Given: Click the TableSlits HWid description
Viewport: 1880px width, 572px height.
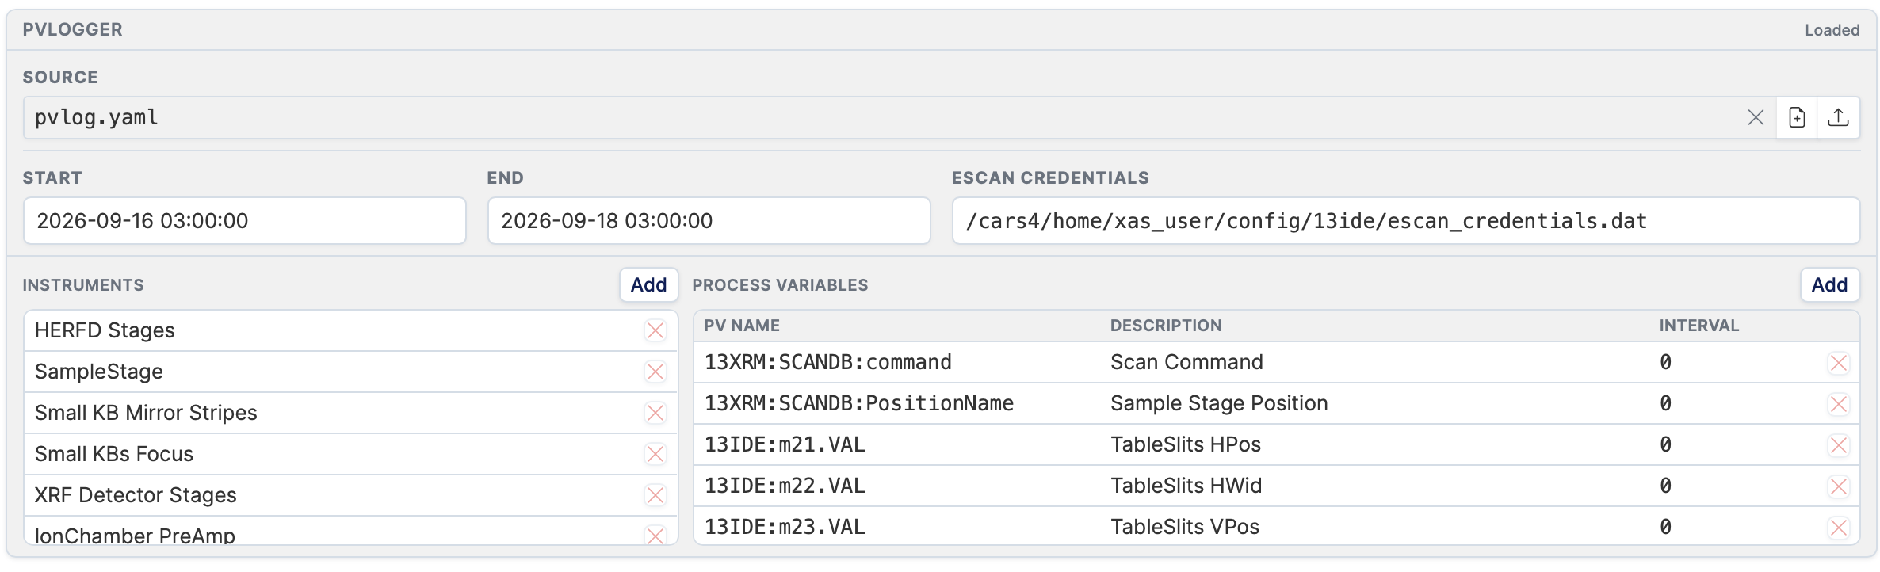Looking at the screenshot, I should 1186,486.
